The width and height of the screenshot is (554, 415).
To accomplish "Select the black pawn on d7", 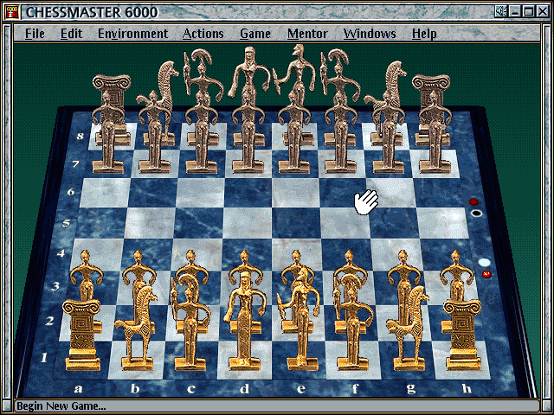I will (x=248, y=134).
